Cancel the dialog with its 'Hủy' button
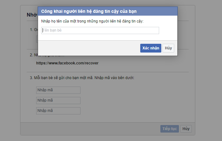 coord(168,48)
